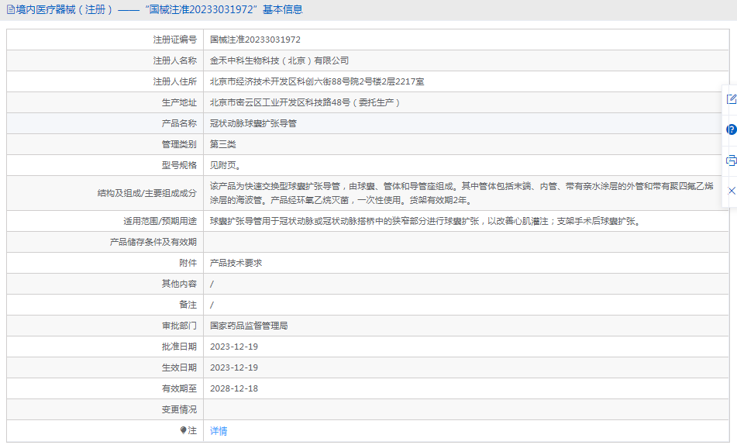Click the 生产地址 label
Image resolution: width=737 pixels, height=445 pixels.
click(179, 102)
